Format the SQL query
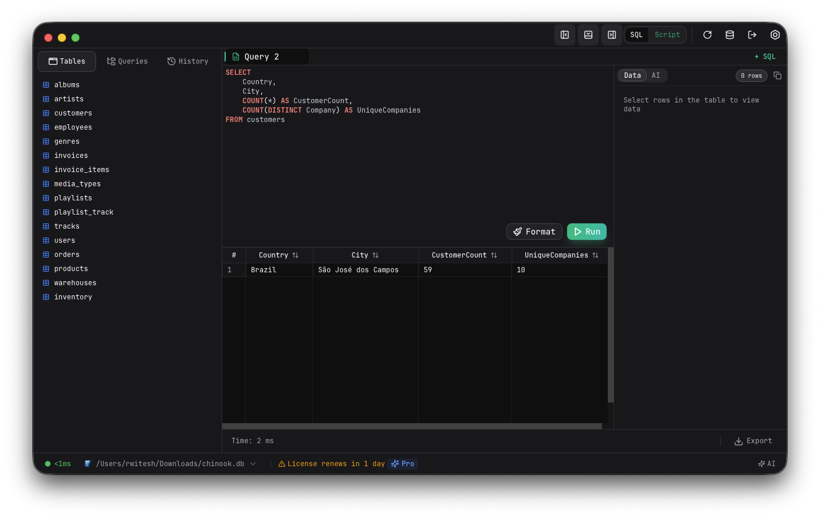 tap(534, 232)
